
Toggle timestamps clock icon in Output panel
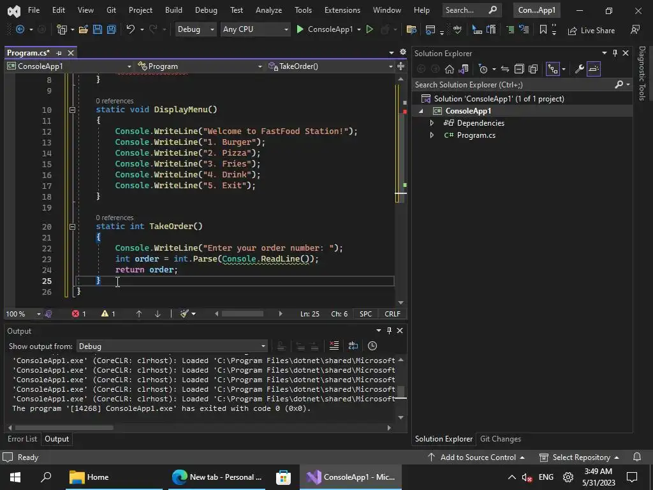pos(372,346)
